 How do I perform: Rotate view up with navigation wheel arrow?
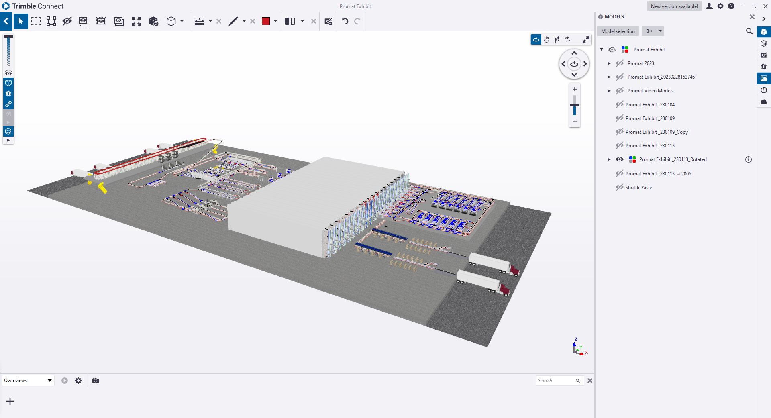point(574,53)
